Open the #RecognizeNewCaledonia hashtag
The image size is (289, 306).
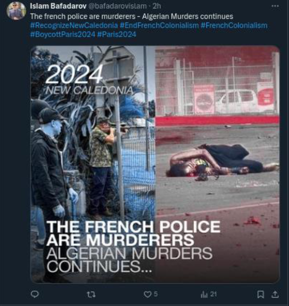(x=74, y=25)
